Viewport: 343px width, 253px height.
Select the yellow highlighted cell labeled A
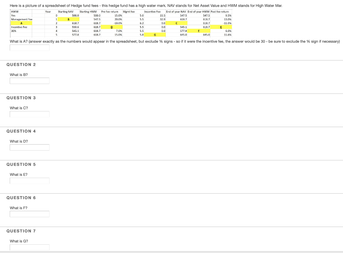click(x=21, y=23)
